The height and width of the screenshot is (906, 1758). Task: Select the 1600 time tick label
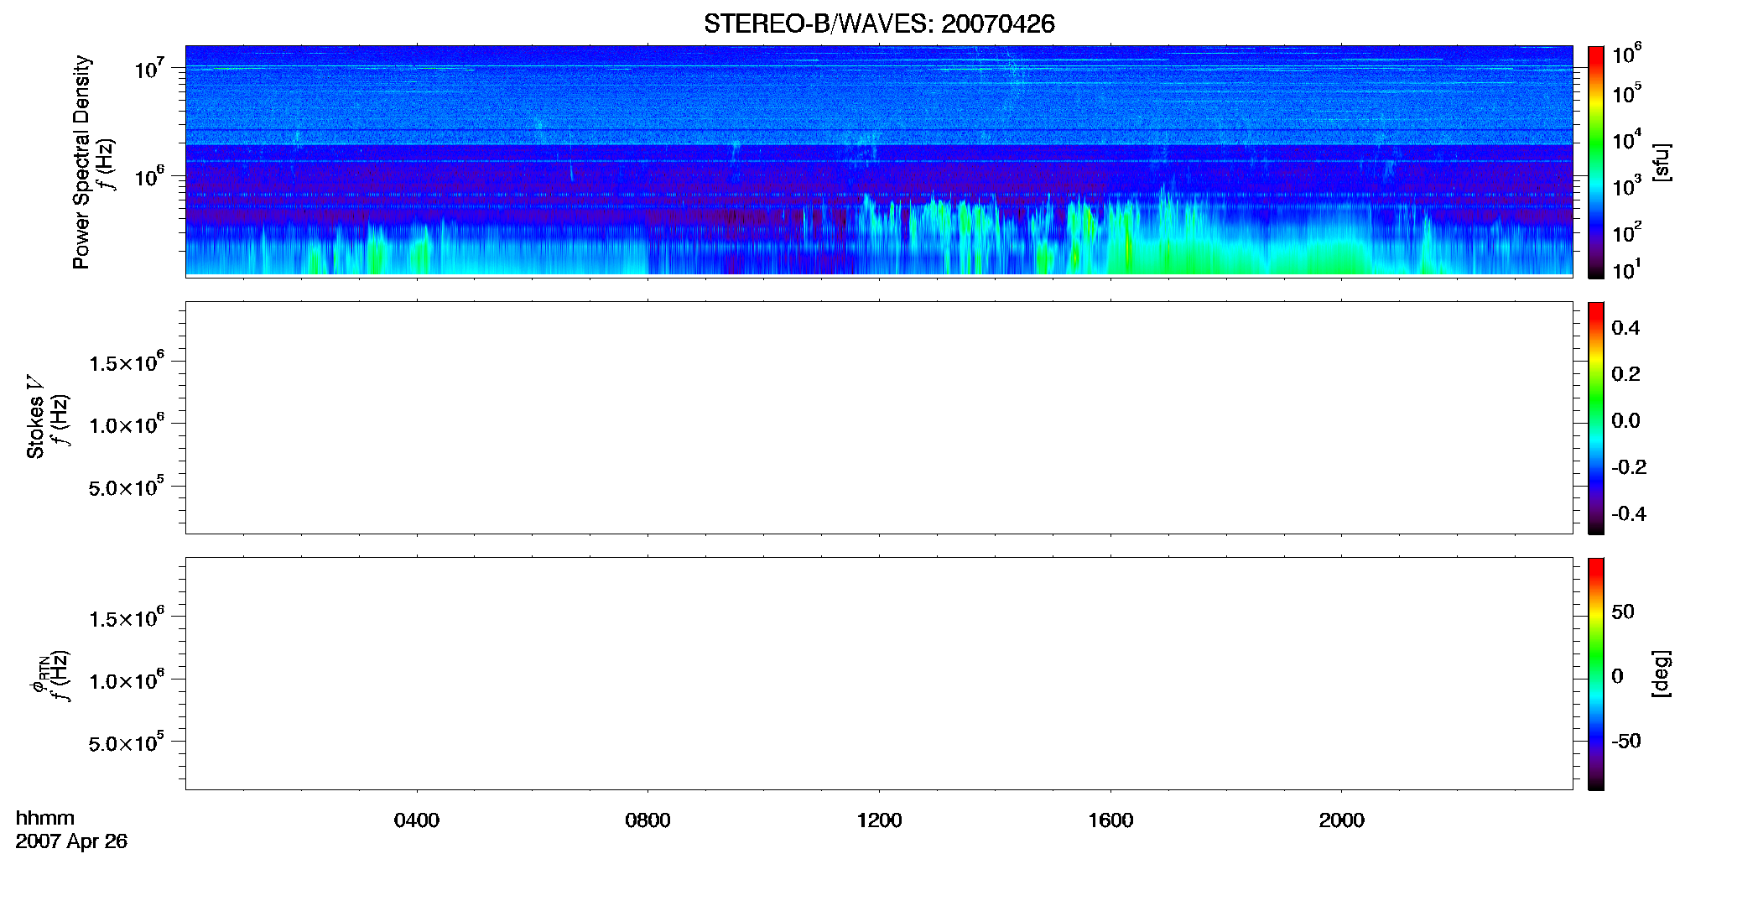[1110, 820]
